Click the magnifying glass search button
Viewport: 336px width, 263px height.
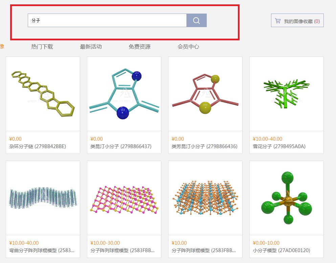click(x=196, y=21)
